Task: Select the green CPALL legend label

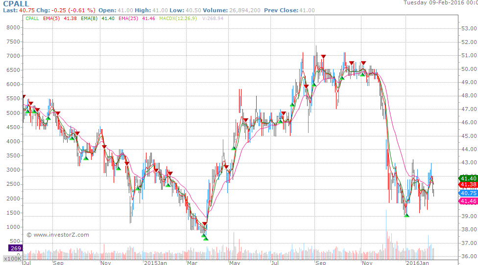Action: 32,19
